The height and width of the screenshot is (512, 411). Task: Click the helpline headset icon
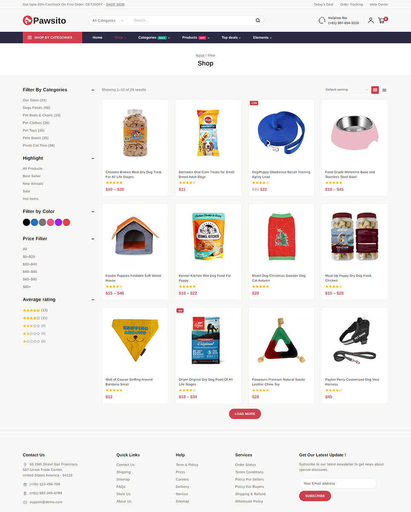322,20
